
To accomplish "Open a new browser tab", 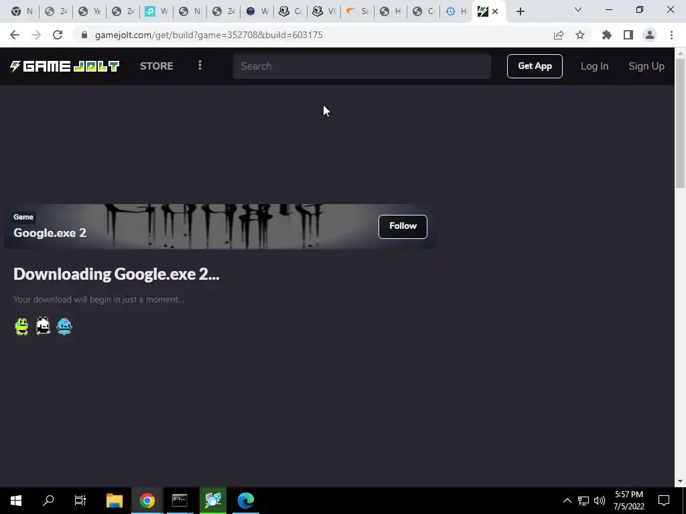I will tap(520, 11).
